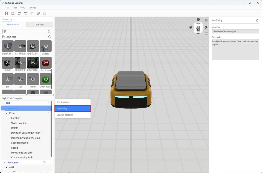Click the Save icon in the toolbar

click(x=13, y=13)
